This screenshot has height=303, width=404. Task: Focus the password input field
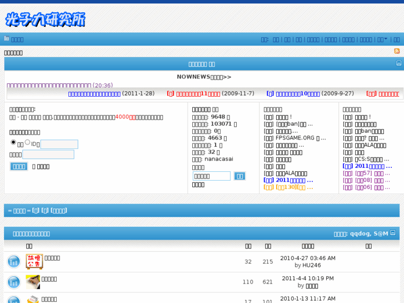(48, 155)
